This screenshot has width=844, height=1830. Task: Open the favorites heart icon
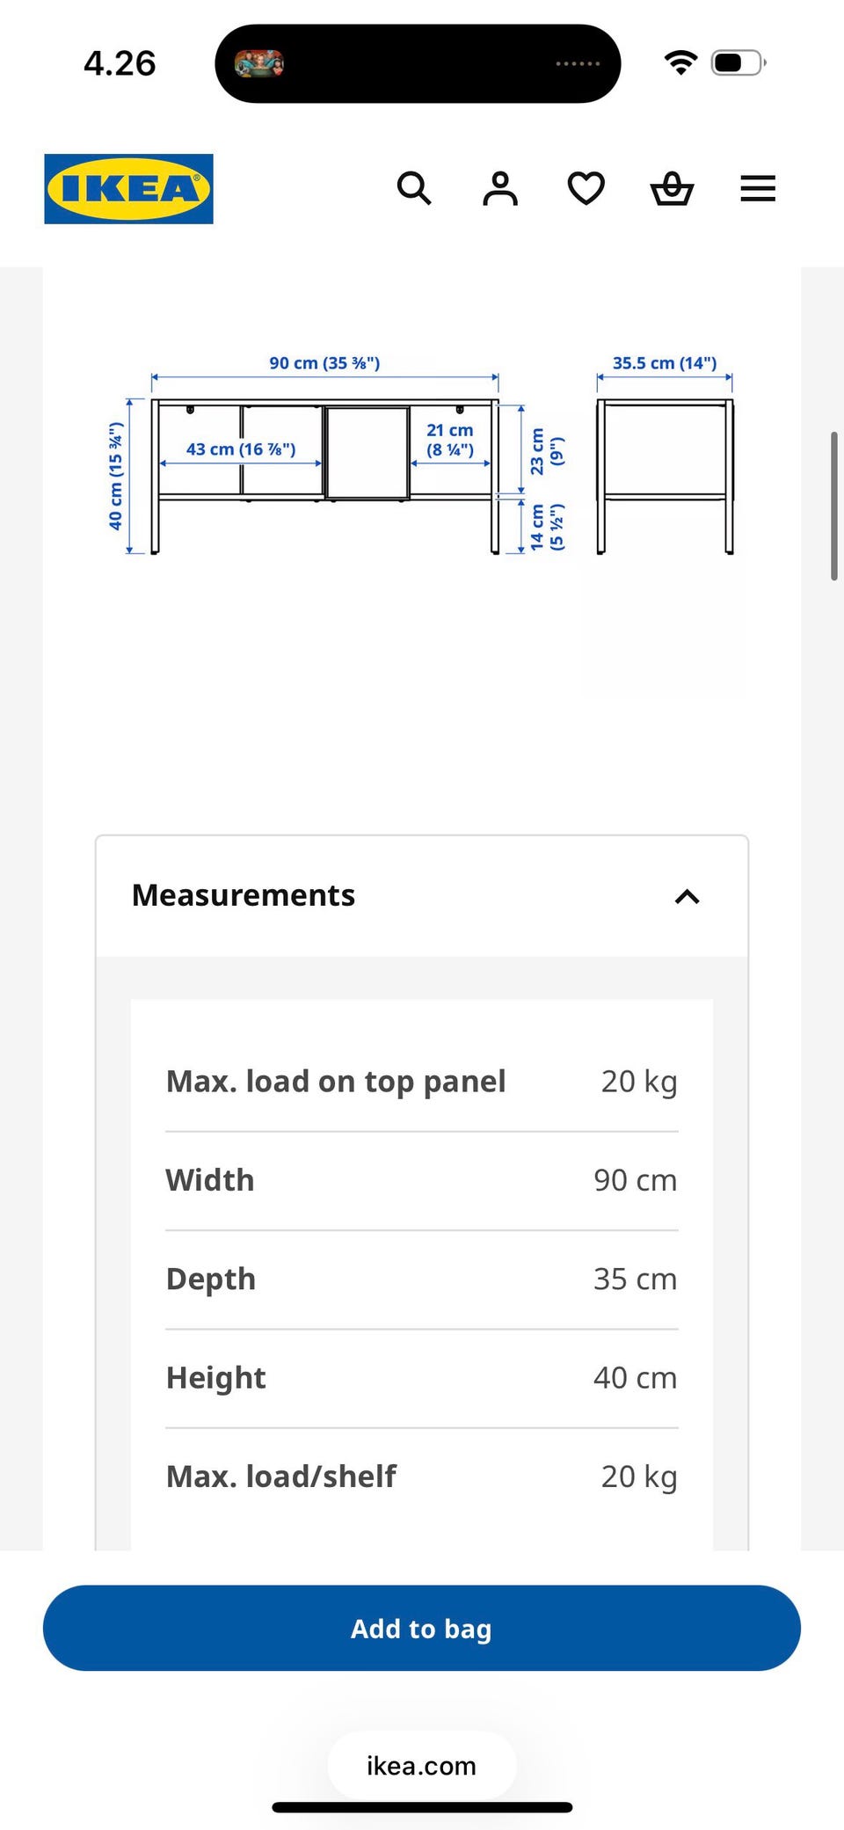[x=586, y=188]
